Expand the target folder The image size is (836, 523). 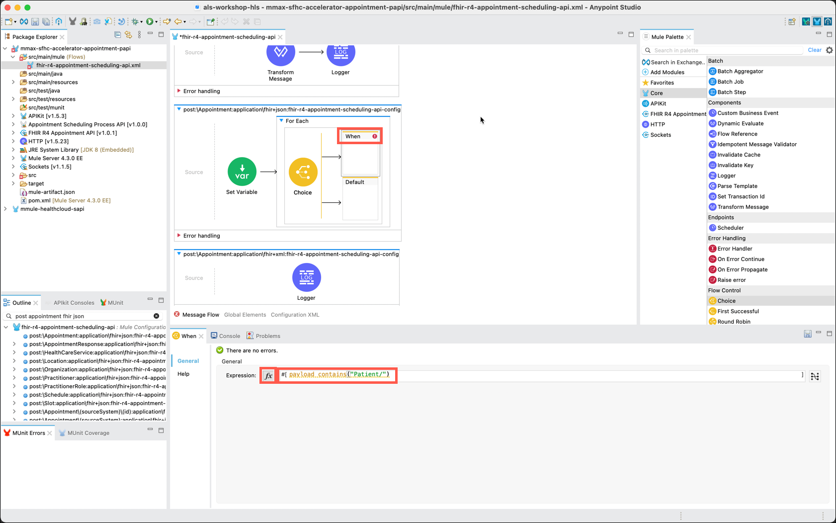tap(13, 183)
